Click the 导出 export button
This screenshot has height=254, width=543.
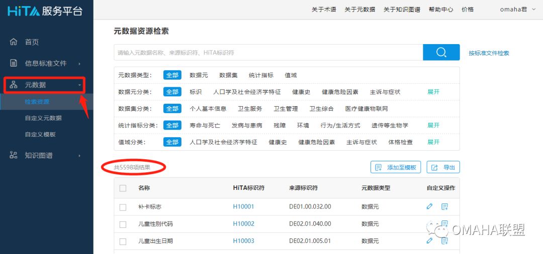click(x=443, y=167)
